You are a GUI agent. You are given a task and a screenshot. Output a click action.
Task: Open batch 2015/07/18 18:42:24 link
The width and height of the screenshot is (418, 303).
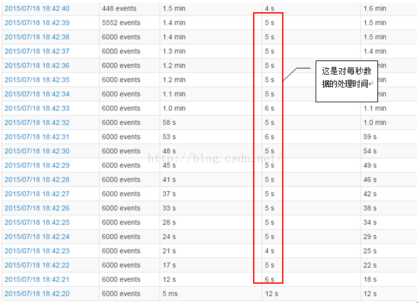pyautogui.click(x=37, y=237)
